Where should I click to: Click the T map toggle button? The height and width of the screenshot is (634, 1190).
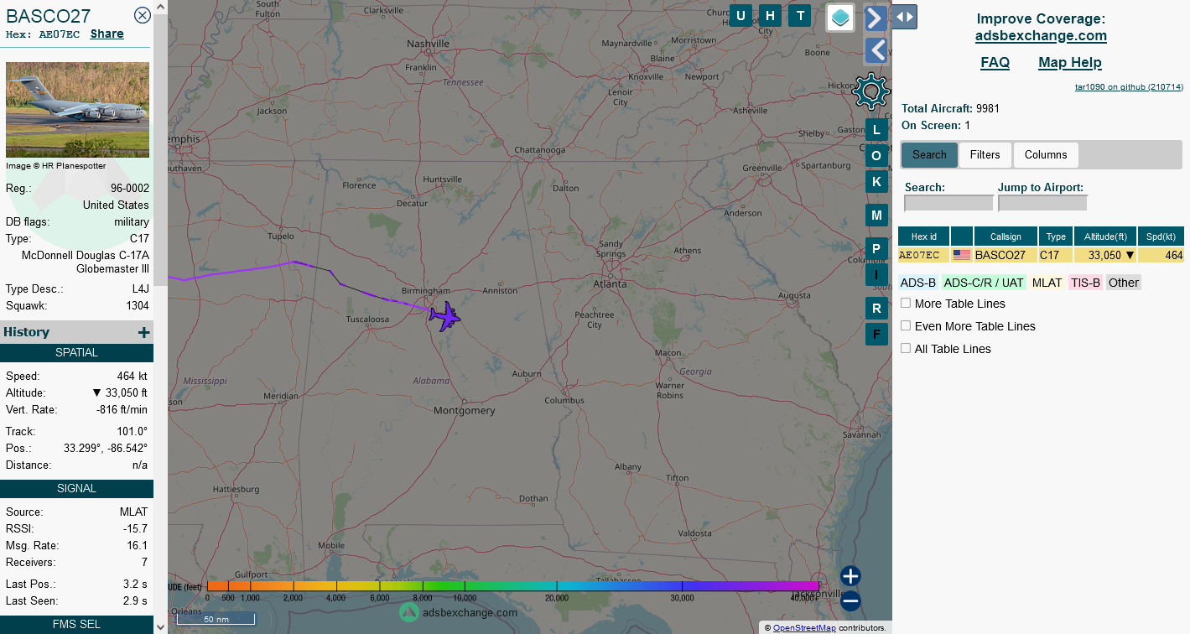[x=801, y=15]
